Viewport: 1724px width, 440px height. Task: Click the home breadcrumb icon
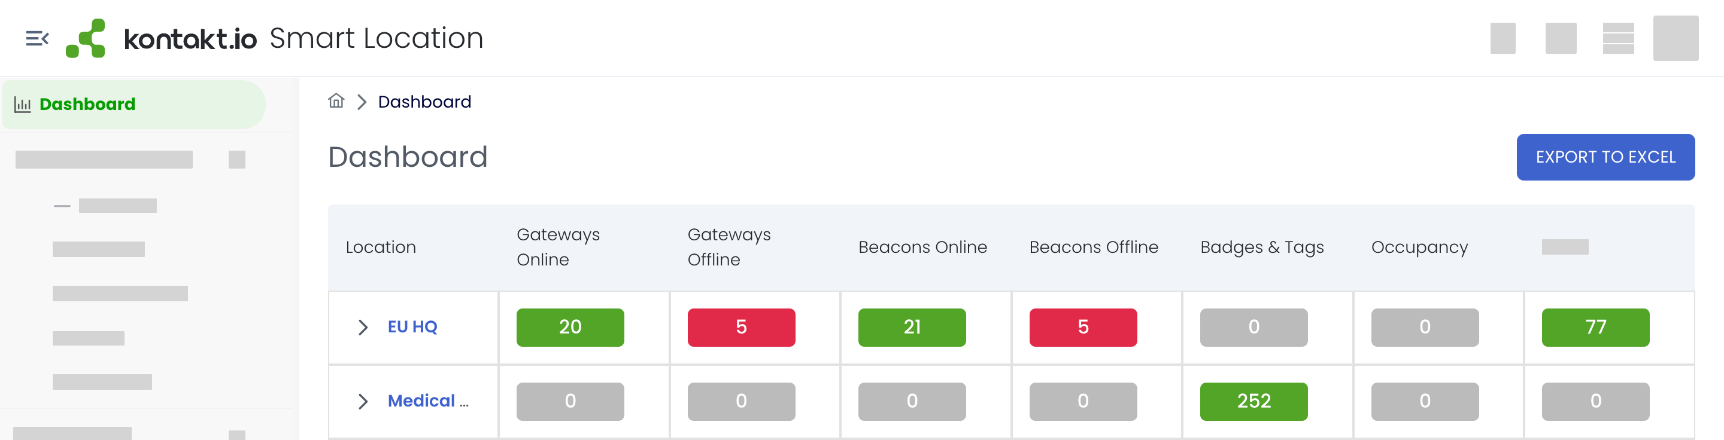pos(336,101)
